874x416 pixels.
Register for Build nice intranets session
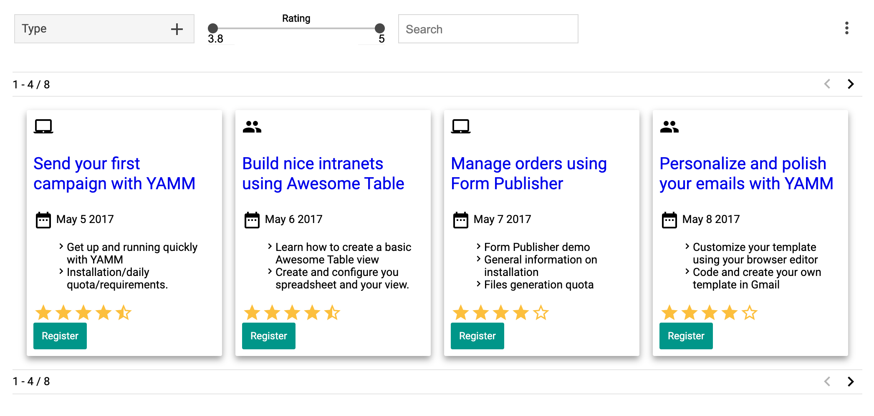pos(269,336)
